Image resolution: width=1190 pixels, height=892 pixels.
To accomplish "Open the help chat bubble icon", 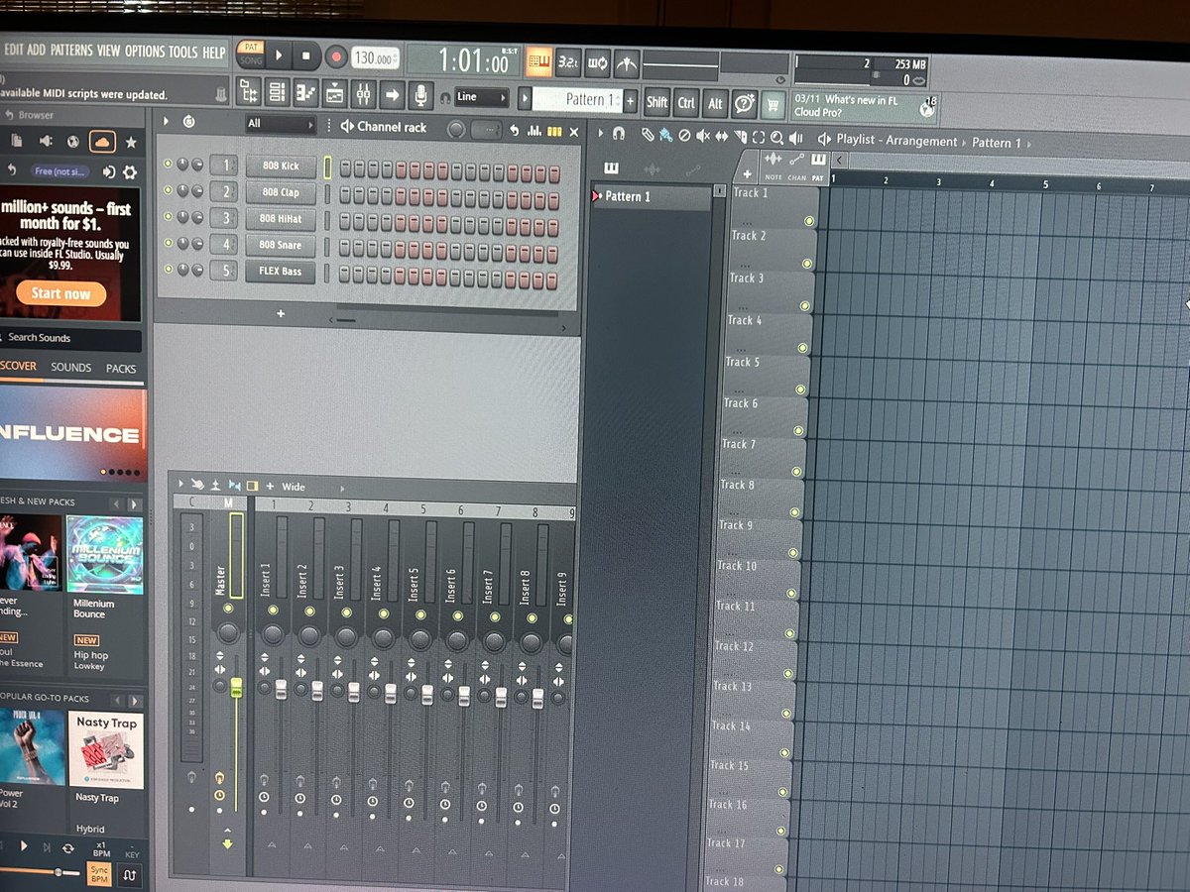I will click(x=745, y=102).
